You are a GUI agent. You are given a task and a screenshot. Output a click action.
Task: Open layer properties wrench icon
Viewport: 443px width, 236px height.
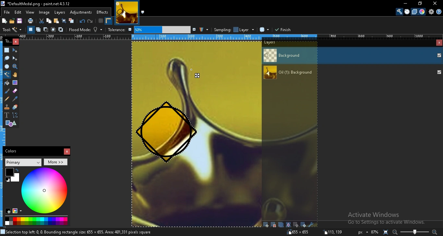pyautogui.click(x=311, y=225)
